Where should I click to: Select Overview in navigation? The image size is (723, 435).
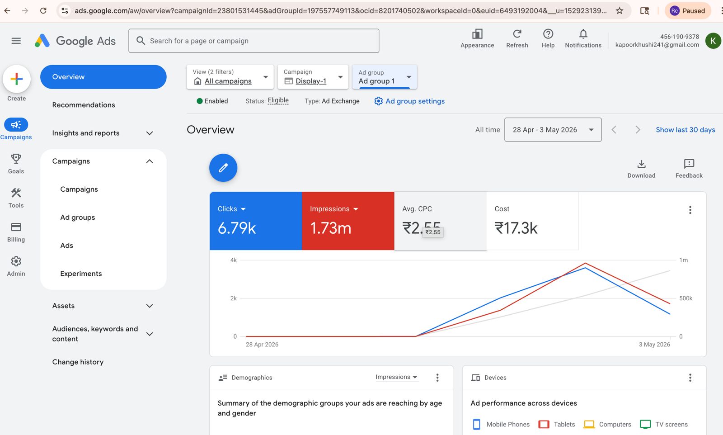coord(103,77)
